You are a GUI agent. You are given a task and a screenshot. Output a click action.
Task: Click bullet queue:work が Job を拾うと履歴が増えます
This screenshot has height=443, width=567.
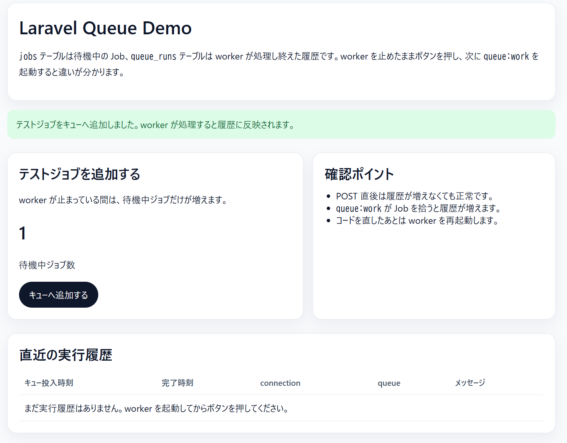(x=418, y=209)
